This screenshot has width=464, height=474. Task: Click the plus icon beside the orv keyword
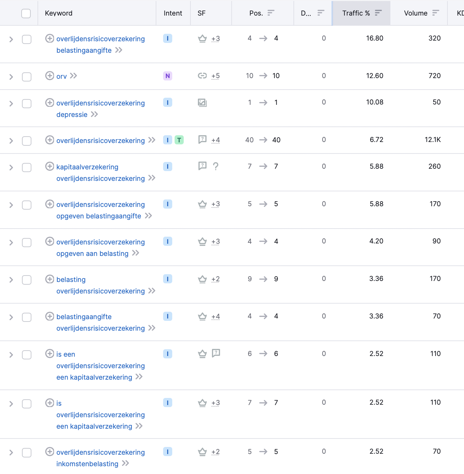point(50,75)
